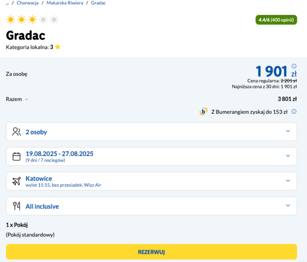Click the REZERWUJ button
The image size is (307, 262).
(151, 252)
